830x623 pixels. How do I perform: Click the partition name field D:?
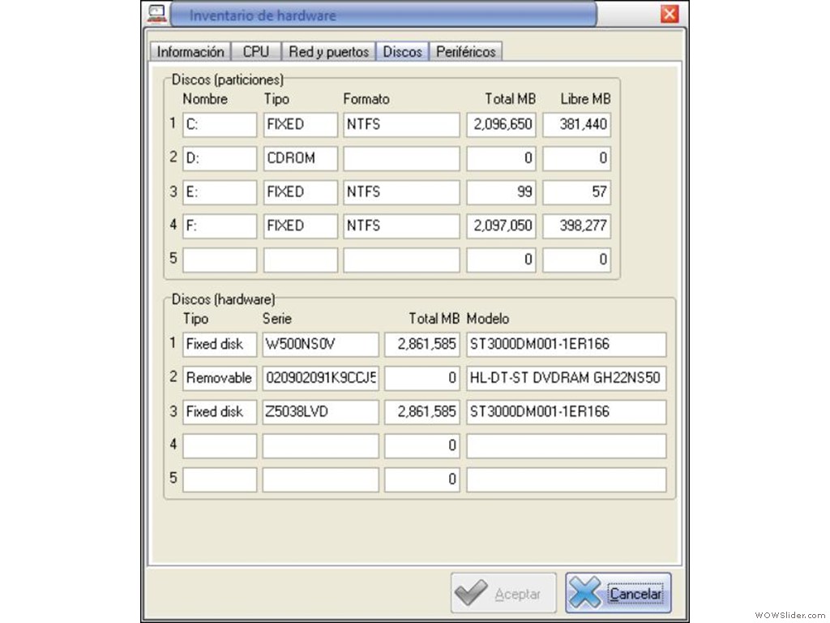[220, 158]
